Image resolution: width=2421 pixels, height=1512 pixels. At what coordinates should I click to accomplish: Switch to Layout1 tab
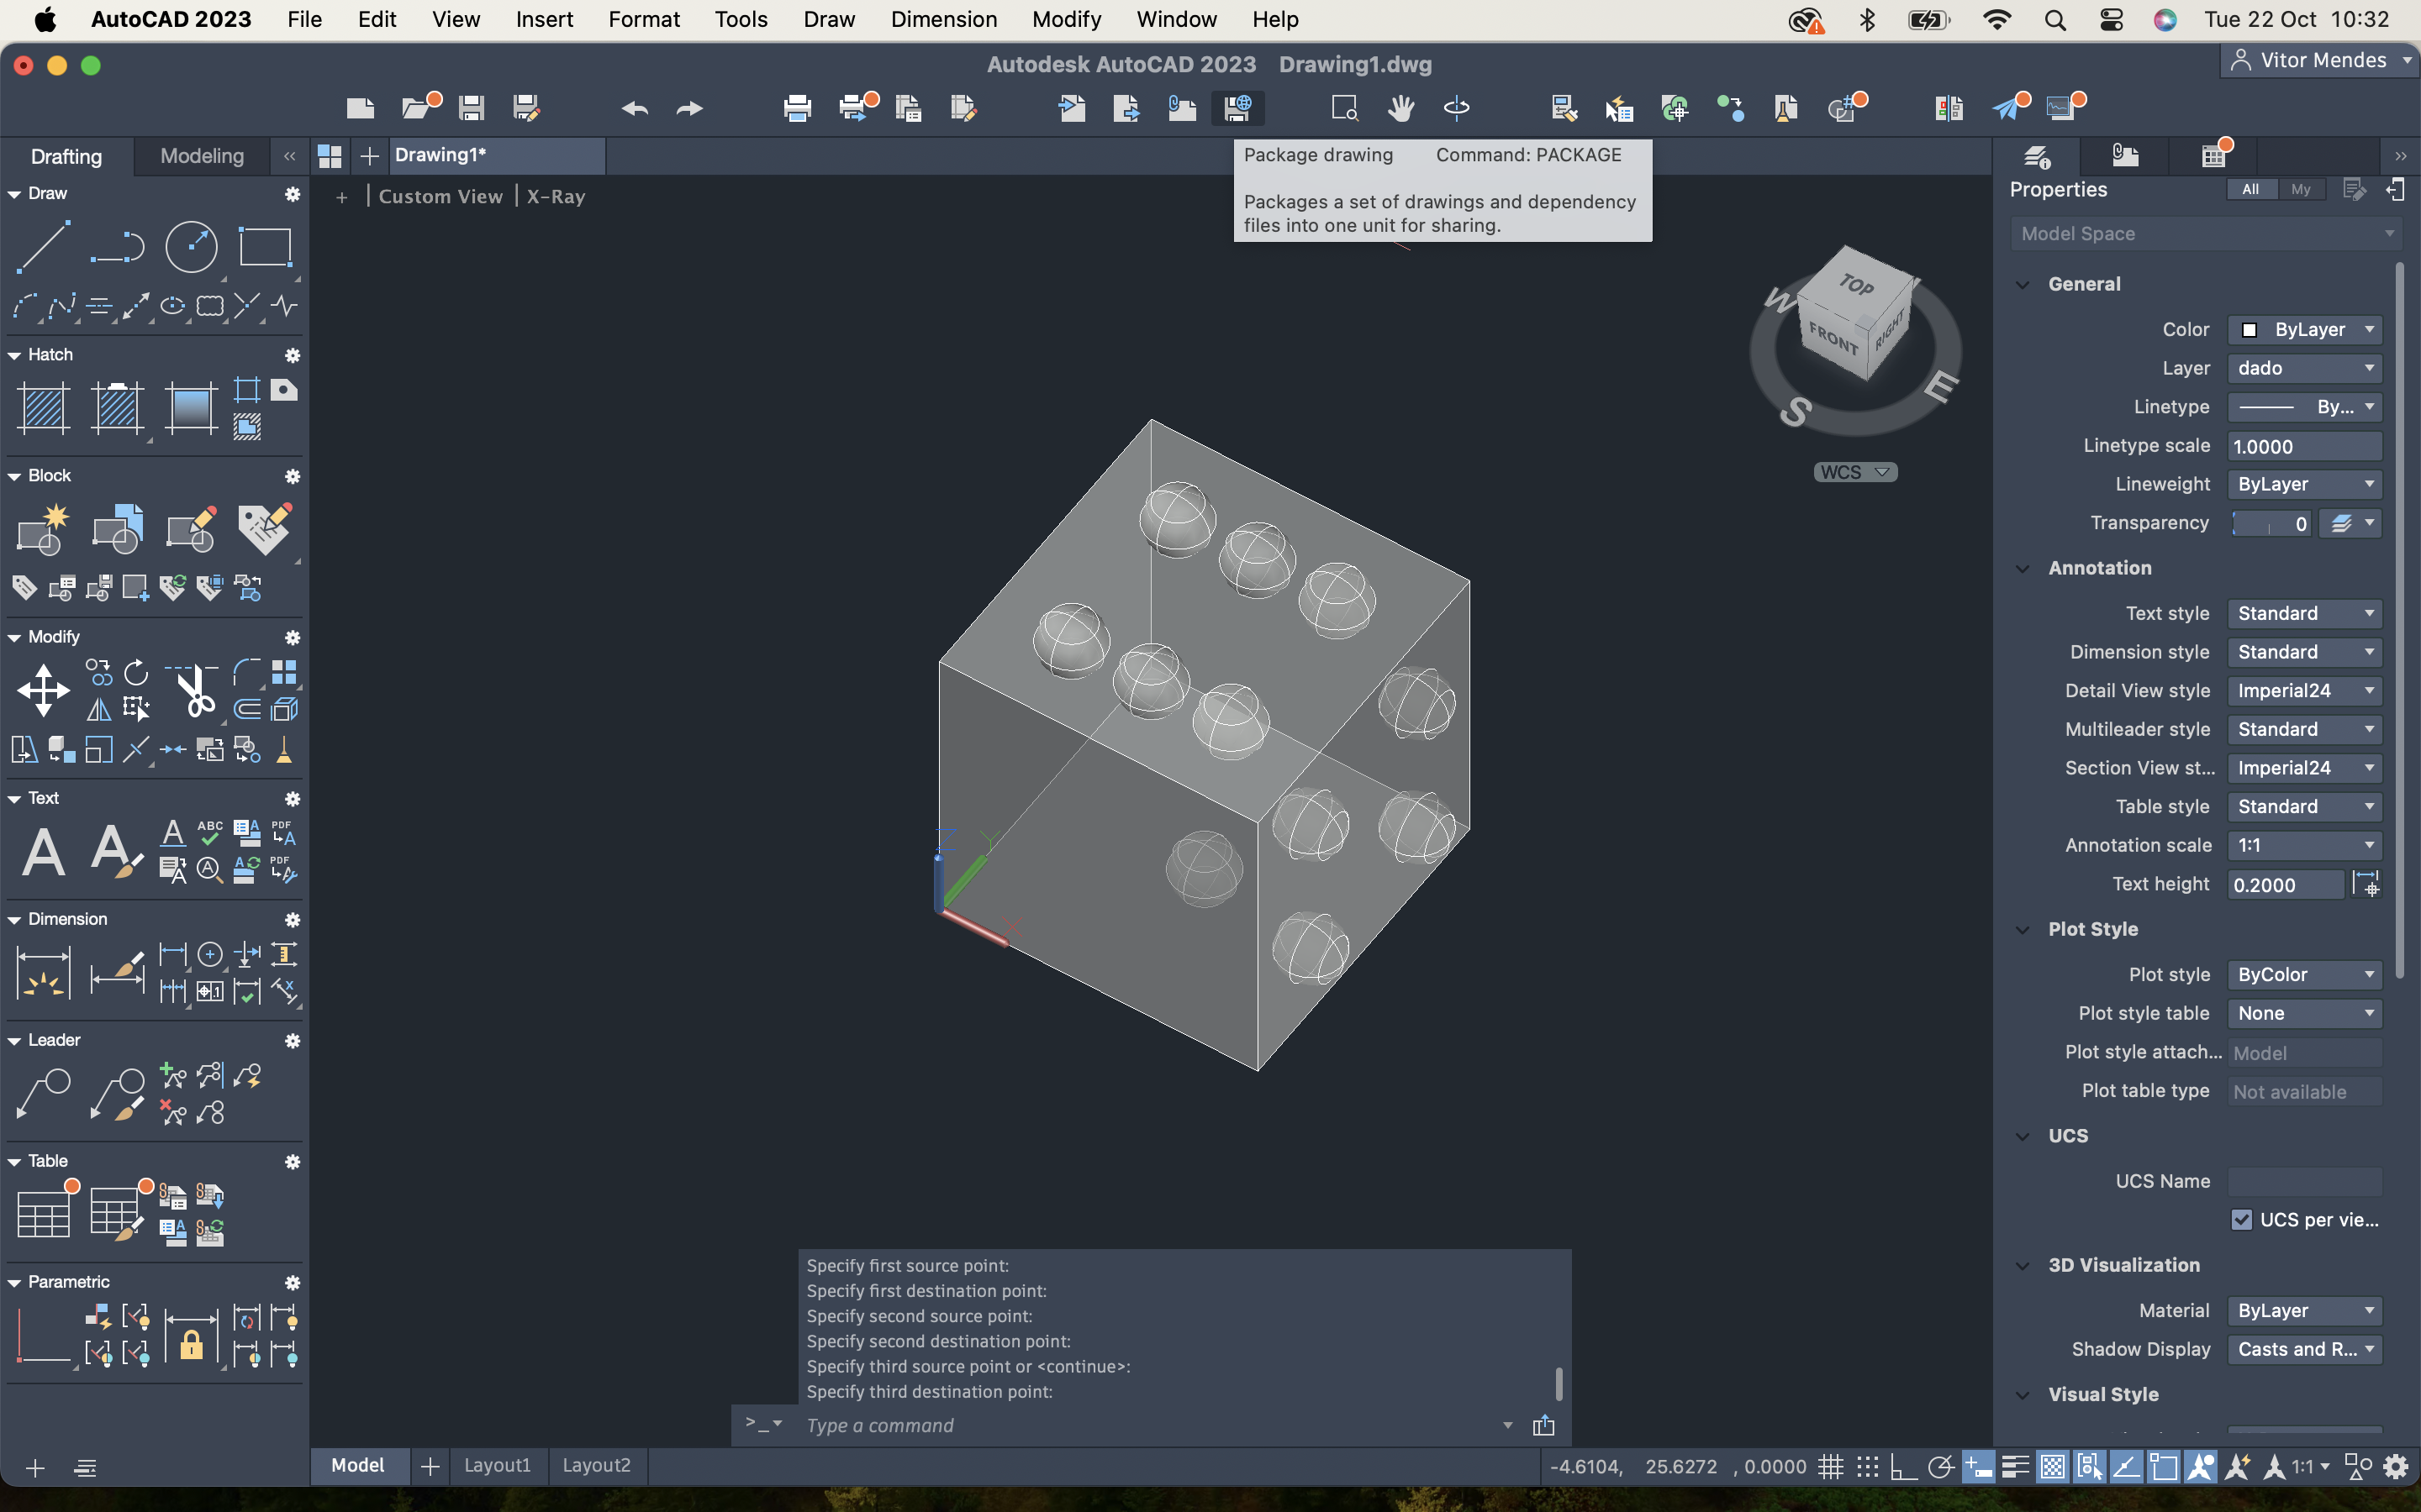point(497,1465)
